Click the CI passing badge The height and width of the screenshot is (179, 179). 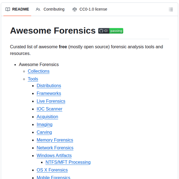[111, 31]
